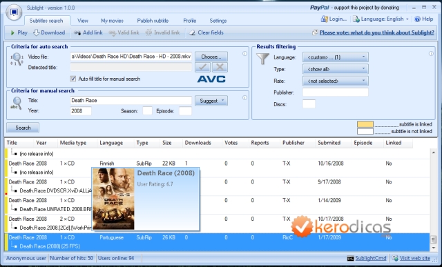Sort results by Submited column
Screen dimensions: 442x267
334,143
